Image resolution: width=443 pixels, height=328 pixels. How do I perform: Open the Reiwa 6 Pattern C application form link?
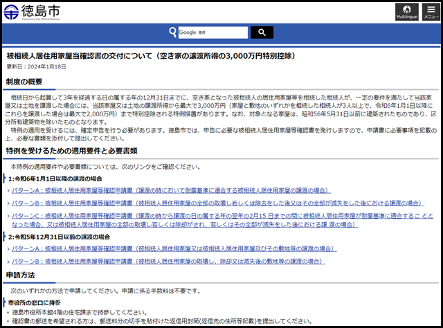pos(222,220)
